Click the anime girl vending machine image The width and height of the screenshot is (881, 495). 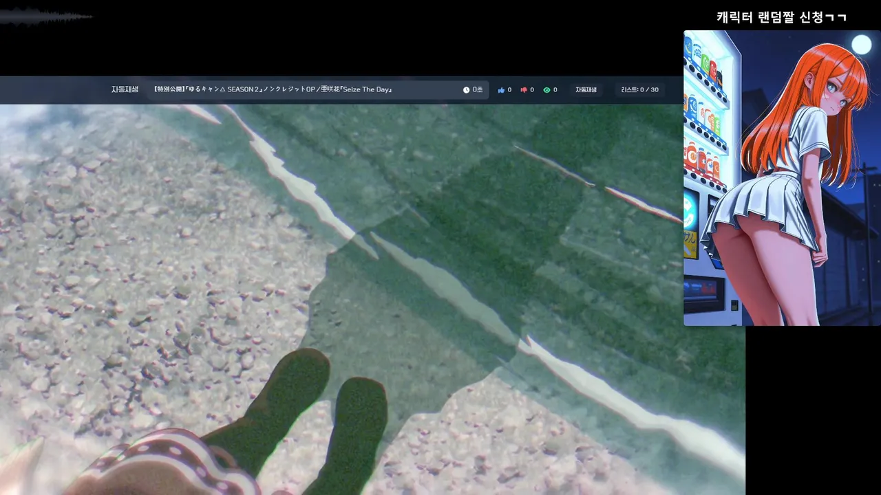click(782, 178)
